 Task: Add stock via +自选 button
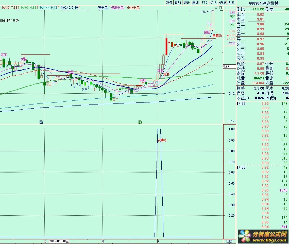click(222, 3)
